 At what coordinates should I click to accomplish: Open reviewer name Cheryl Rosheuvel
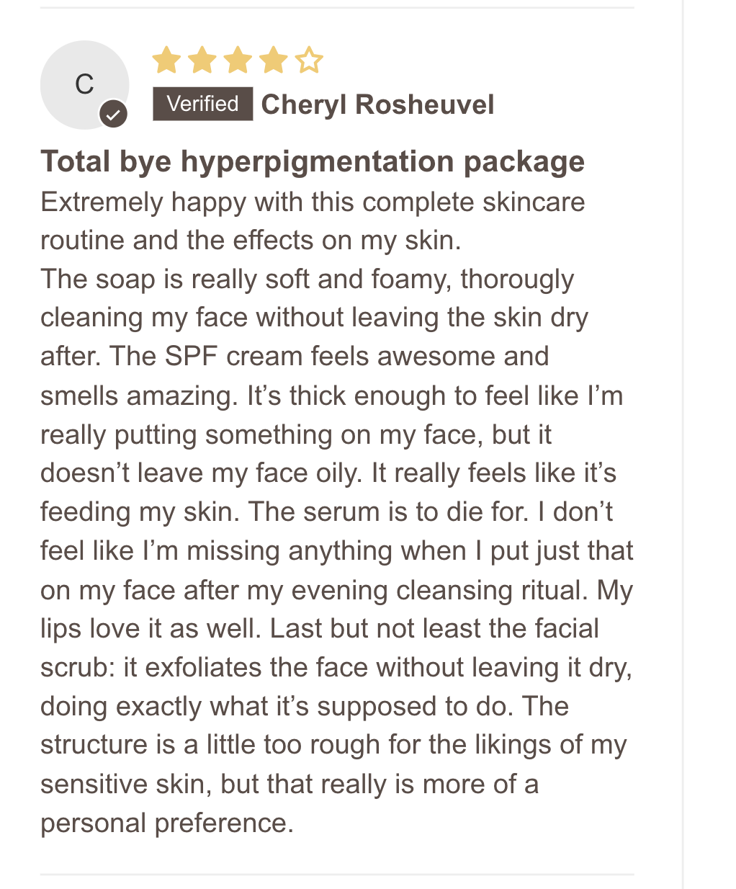[377, 104]
